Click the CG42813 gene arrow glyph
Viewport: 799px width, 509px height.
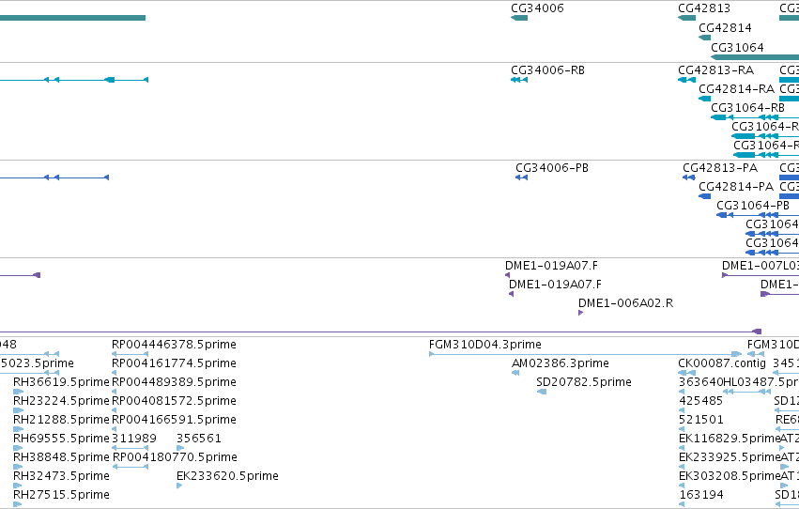(x=687, y=18)
